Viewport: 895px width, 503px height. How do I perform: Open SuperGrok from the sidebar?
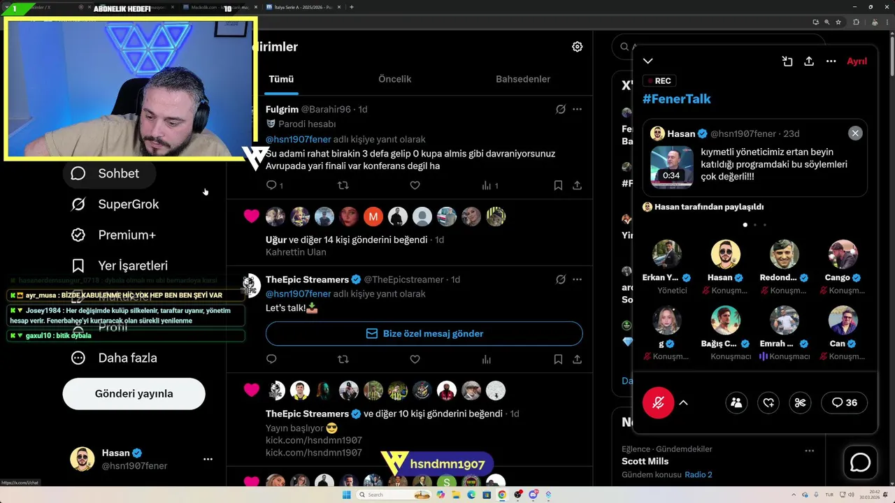coord(115,204)
